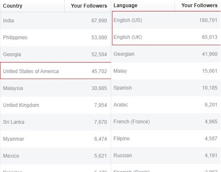Select the India country row
Screen dimensions: 221x172
55,21
